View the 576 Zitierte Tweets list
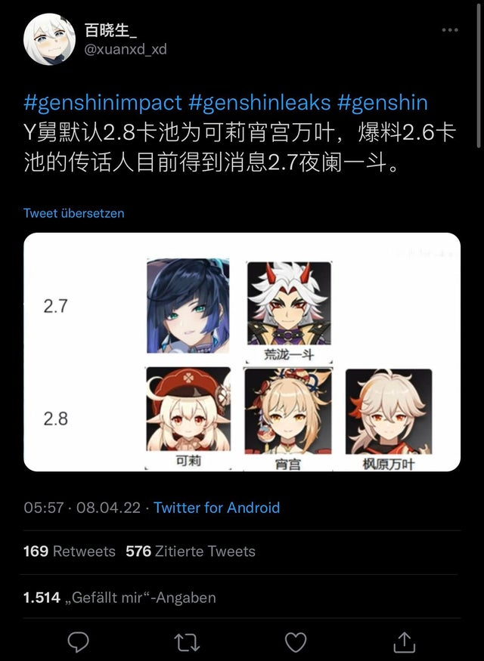This screenshot has height=661, width=484. click(191, 551)
